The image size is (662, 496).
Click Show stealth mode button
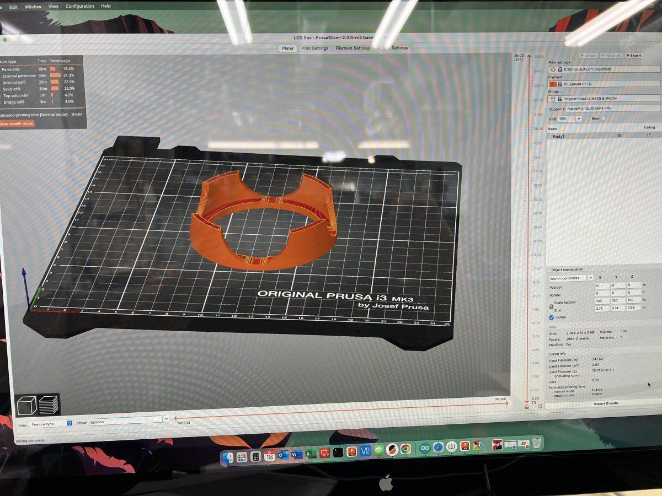tap(16, 123)
